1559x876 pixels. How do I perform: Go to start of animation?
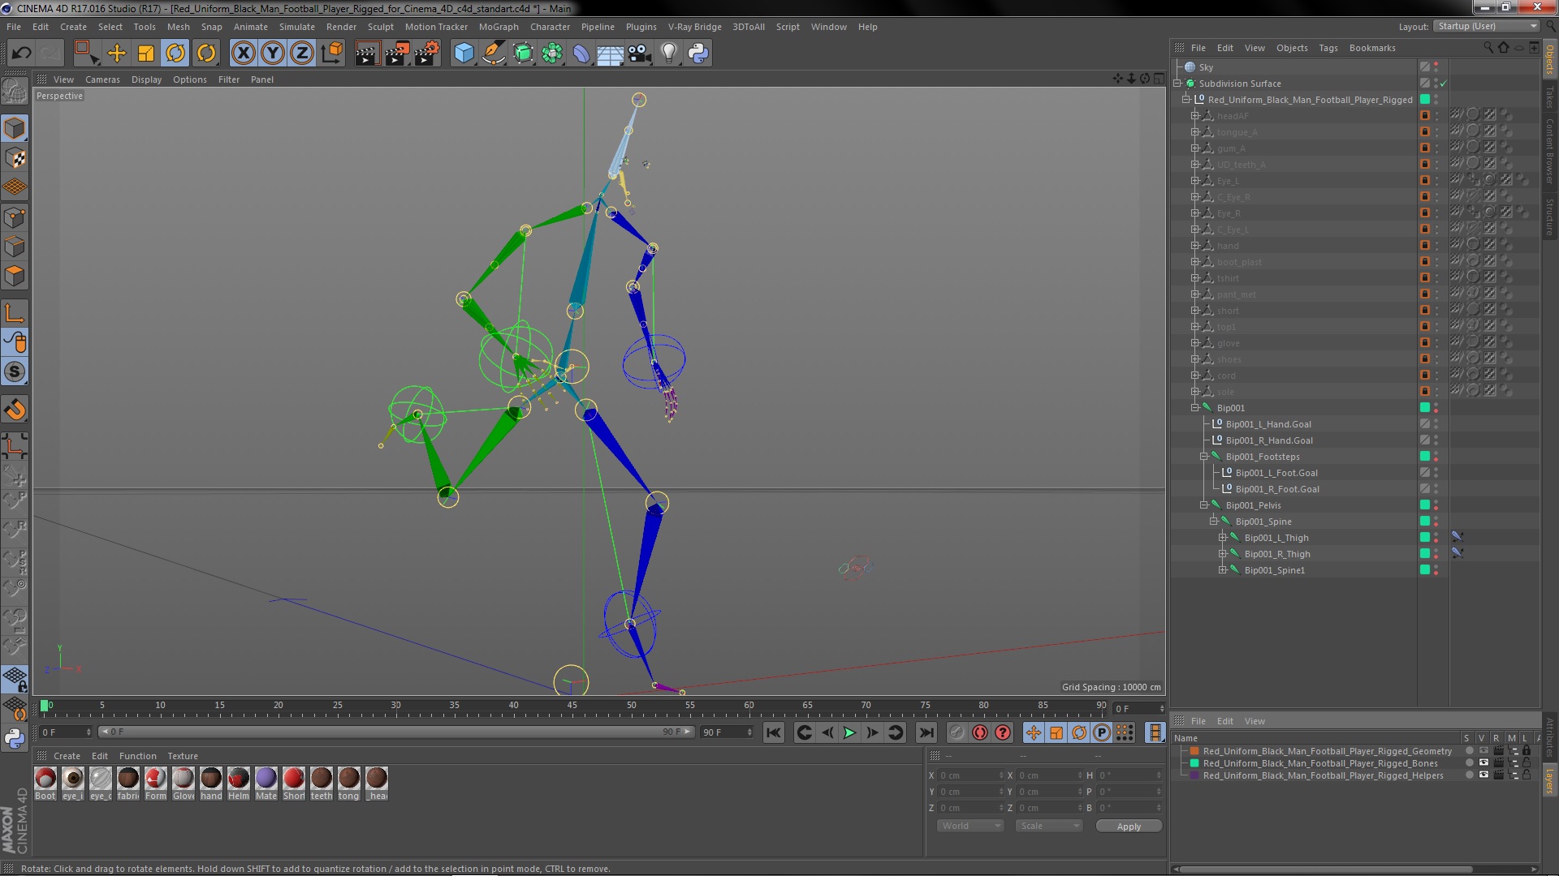pos(774,732)
